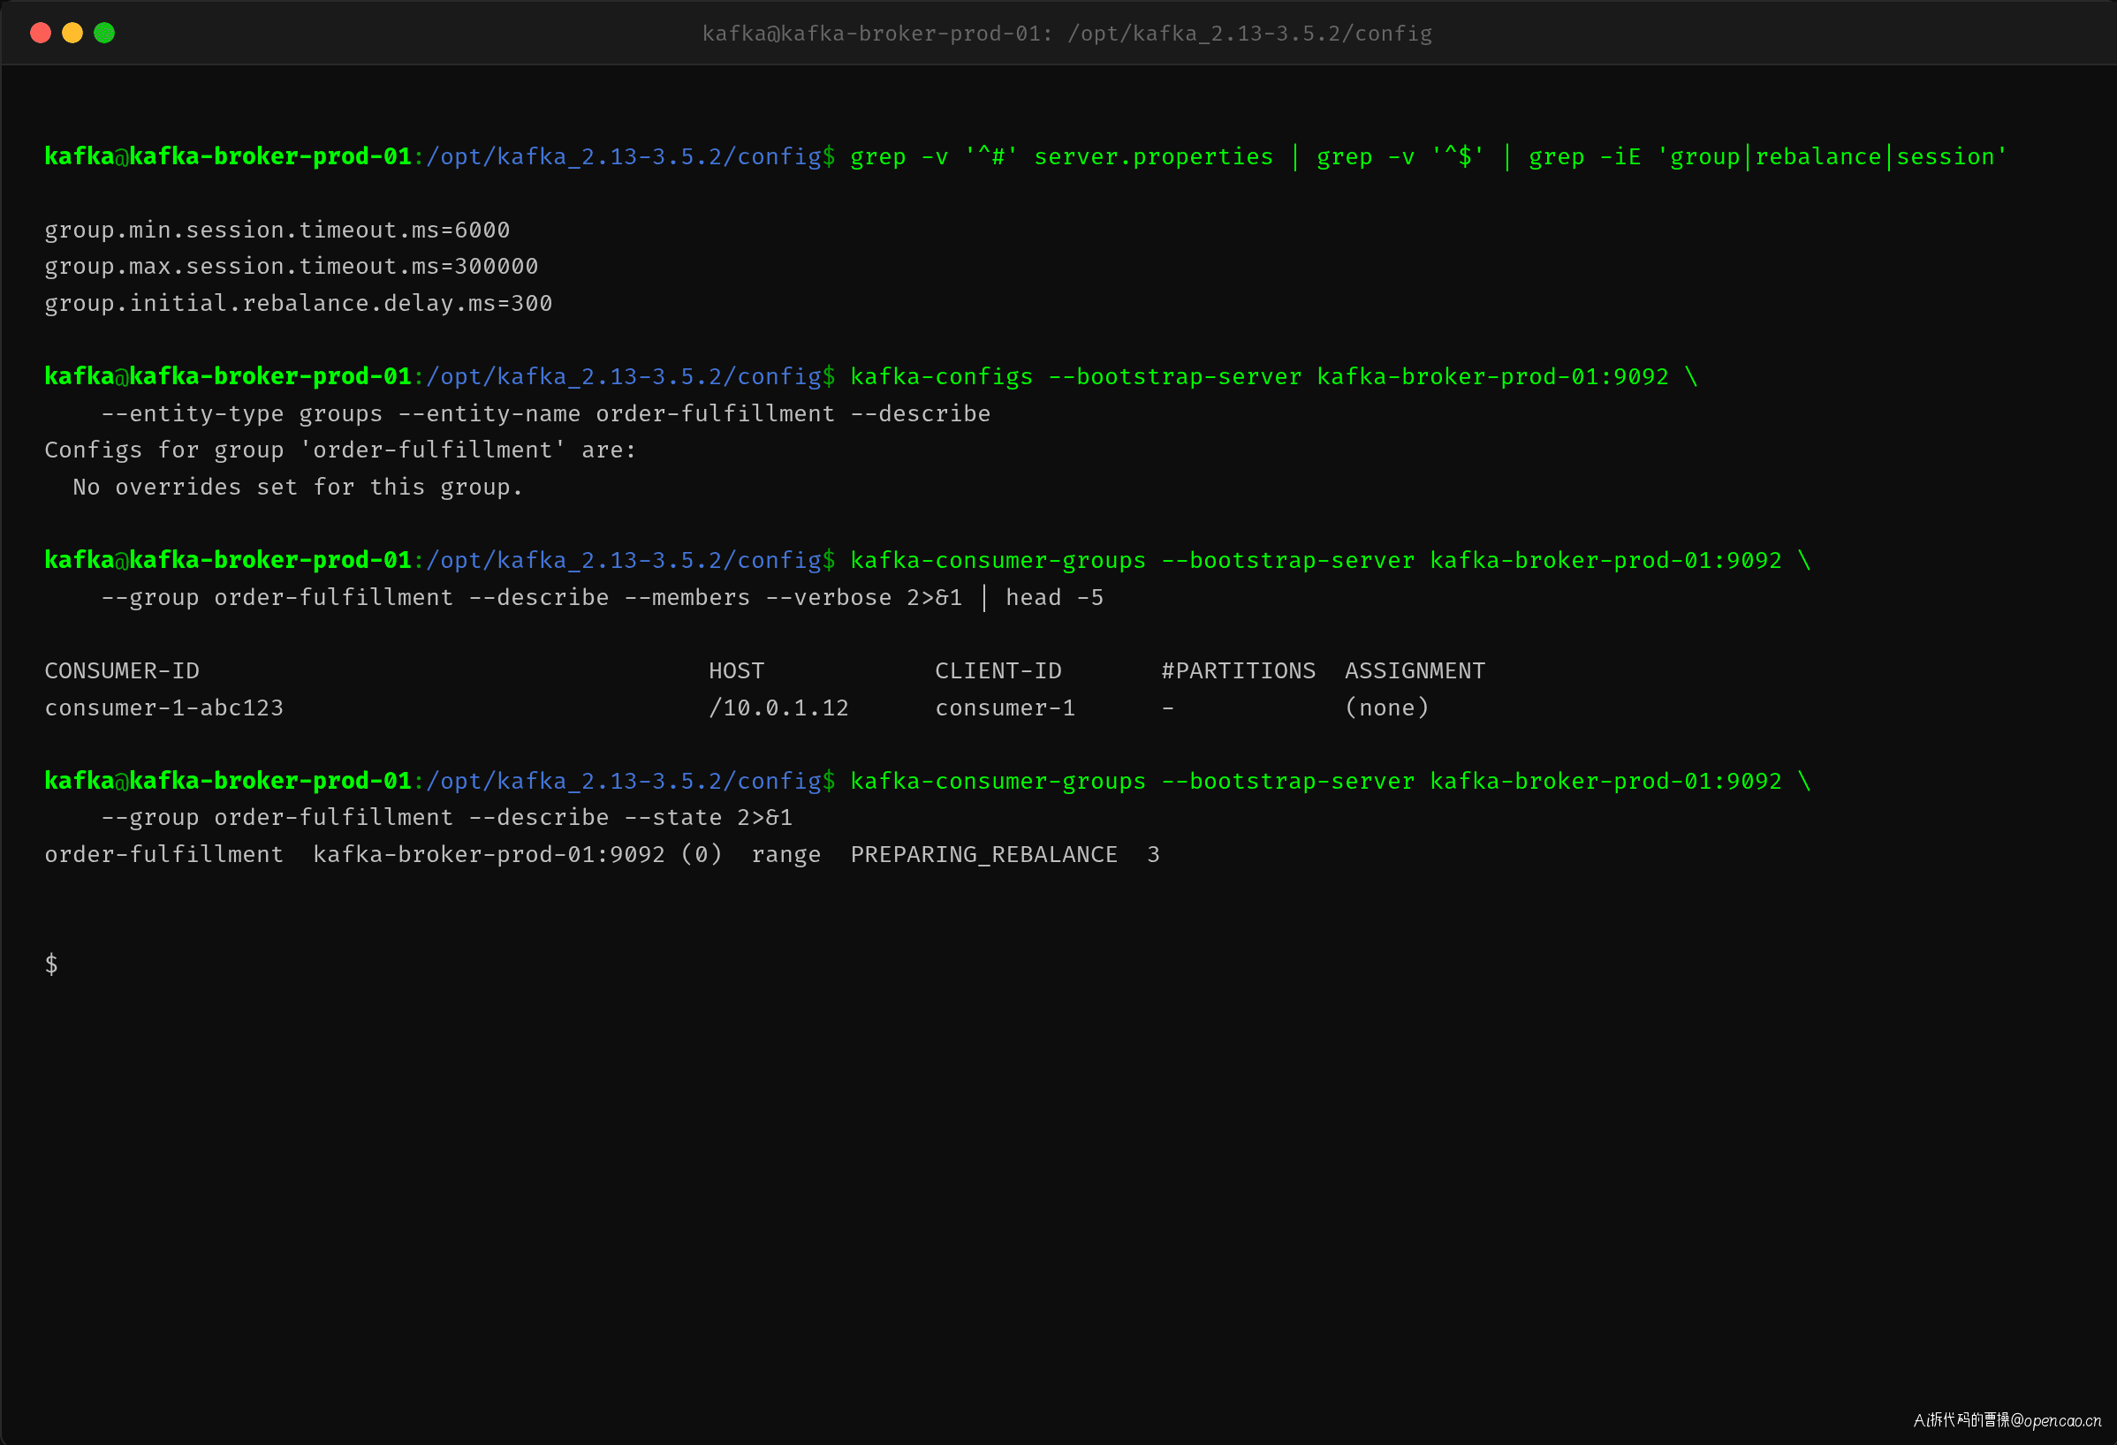Click the green maximize window button

tap(105, 33)
